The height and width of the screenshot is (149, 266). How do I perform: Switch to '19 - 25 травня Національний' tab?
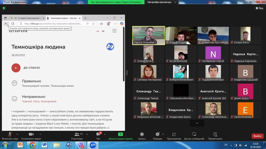pyautogui.click(x=27, y=18)
